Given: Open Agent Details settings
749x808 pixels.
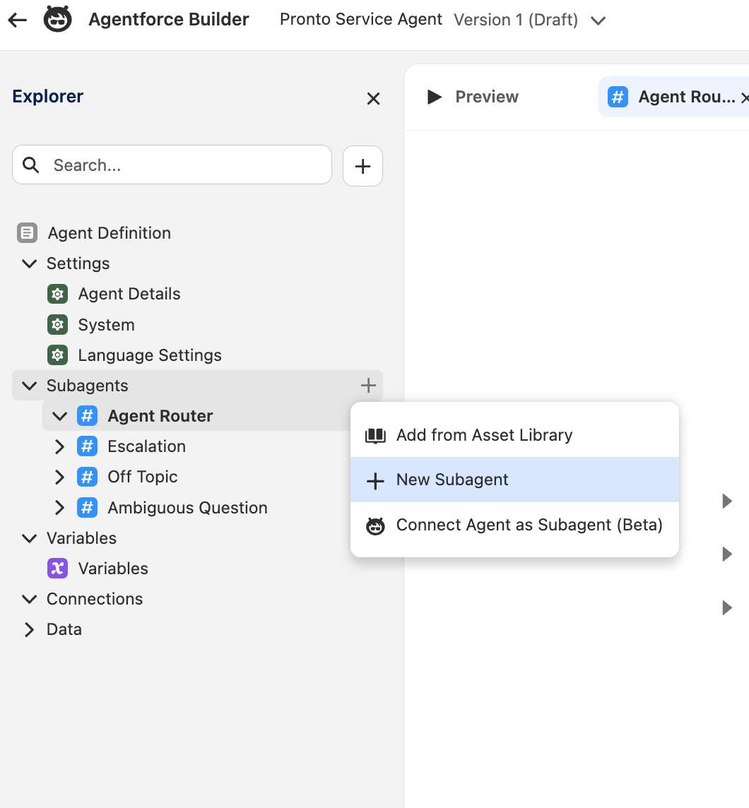Looking at the screenshot, I should coord(129,295).
